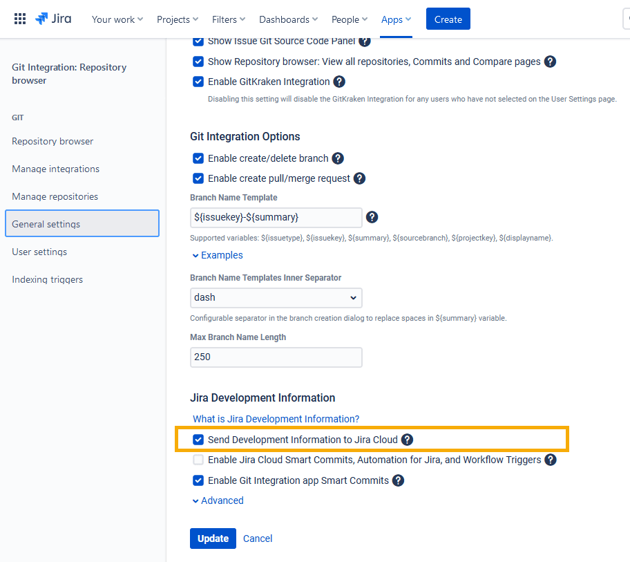
Task: Click the Create button
Action: click(448, 19)
